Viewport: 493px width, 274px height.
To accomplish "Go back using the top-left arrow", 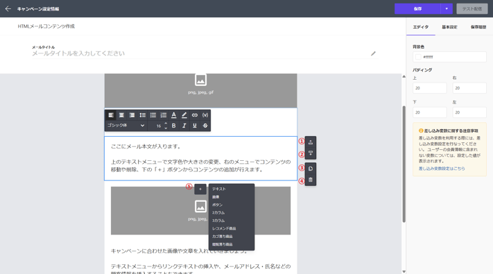I will pyautogui.click(x=8, y=9).
